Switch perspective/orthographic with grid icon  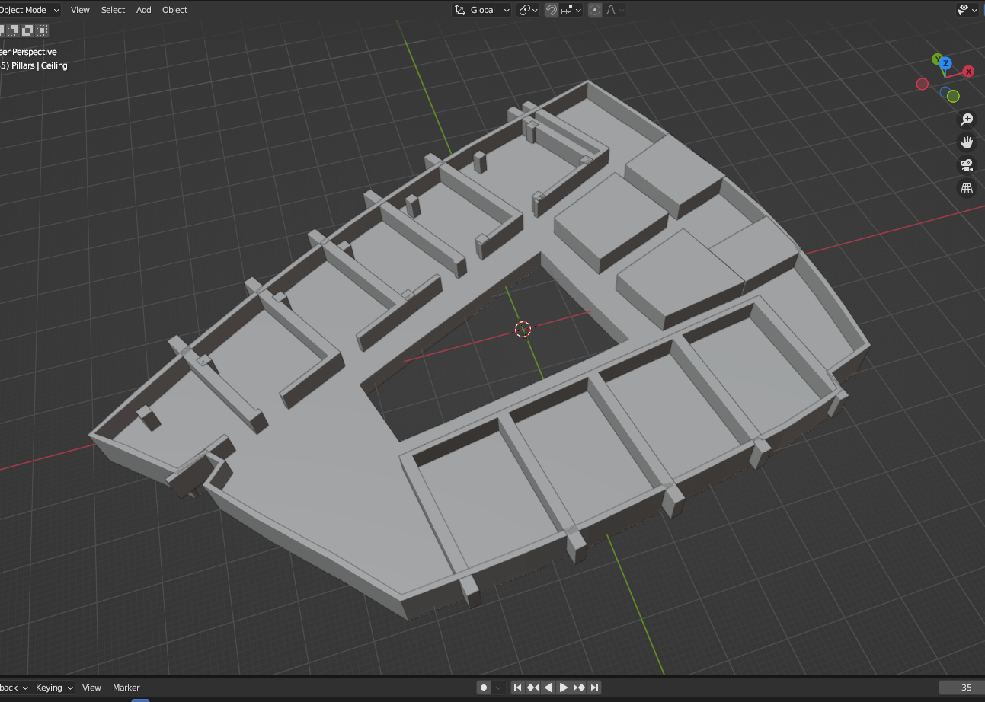[967, 188]
